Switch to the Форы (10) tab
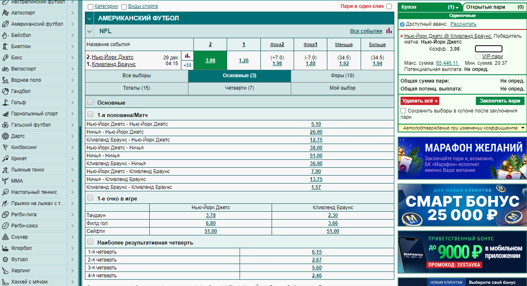The height and width of the screenshot is (286, 527). tap(342, 76)
